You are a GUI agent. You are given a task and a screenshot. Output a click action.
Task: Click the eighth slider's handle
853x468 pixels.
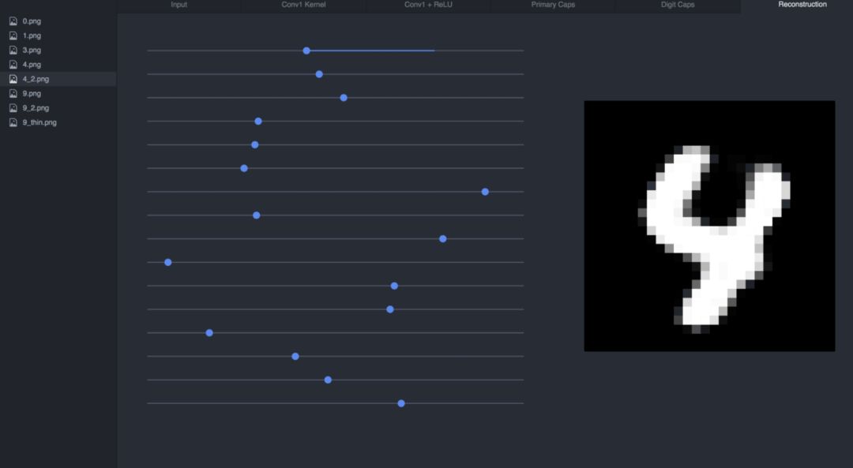click(x=256, y=215)
